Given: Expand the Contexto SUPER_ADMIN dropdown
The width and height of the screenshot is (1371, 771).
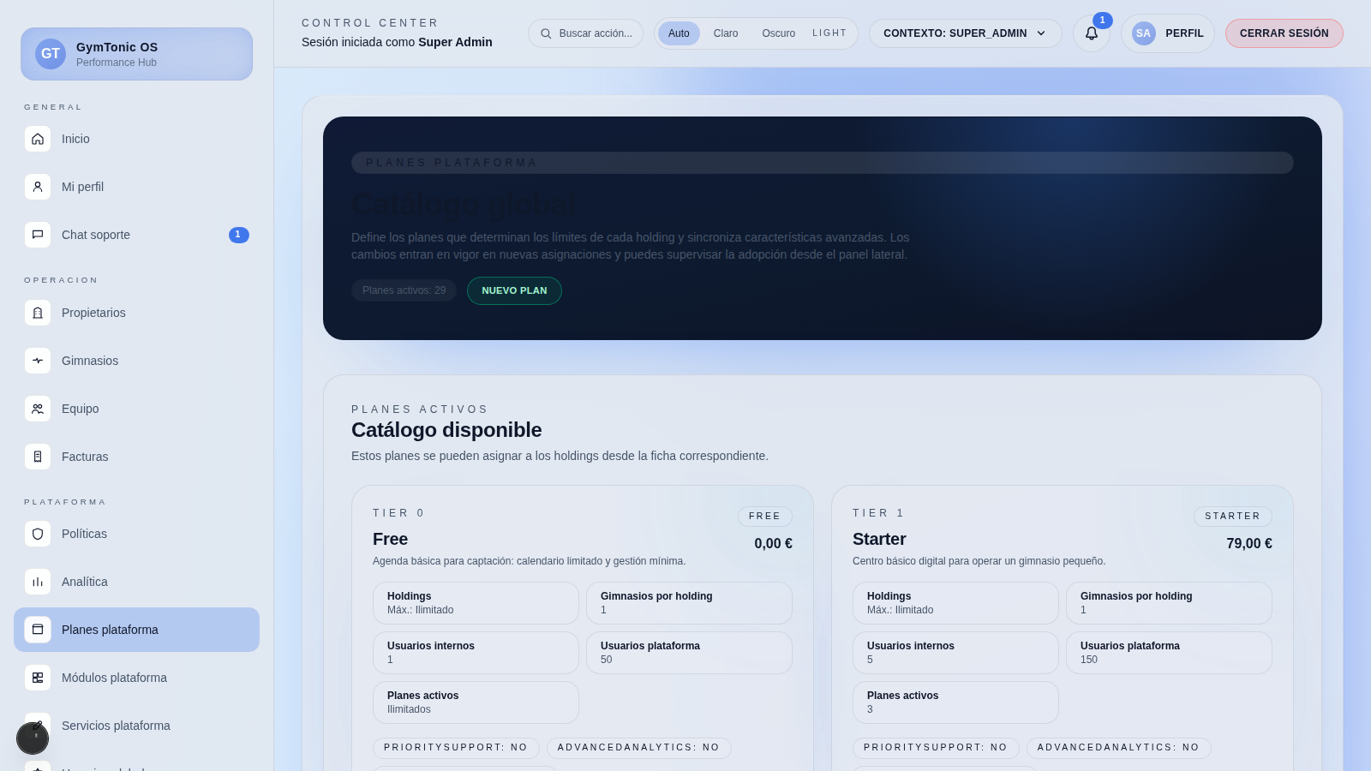Looking at the screenshot, I should (965, 33).
